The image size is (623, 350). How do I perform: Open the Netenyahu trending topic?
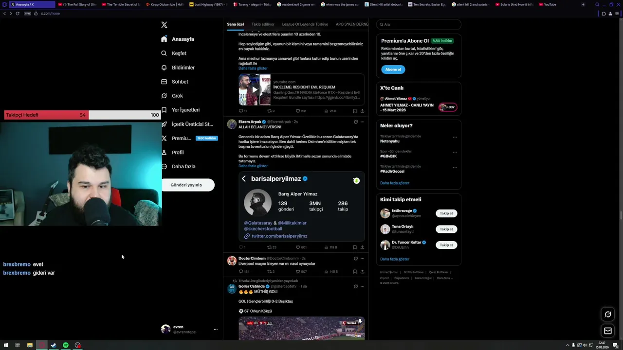390,141
